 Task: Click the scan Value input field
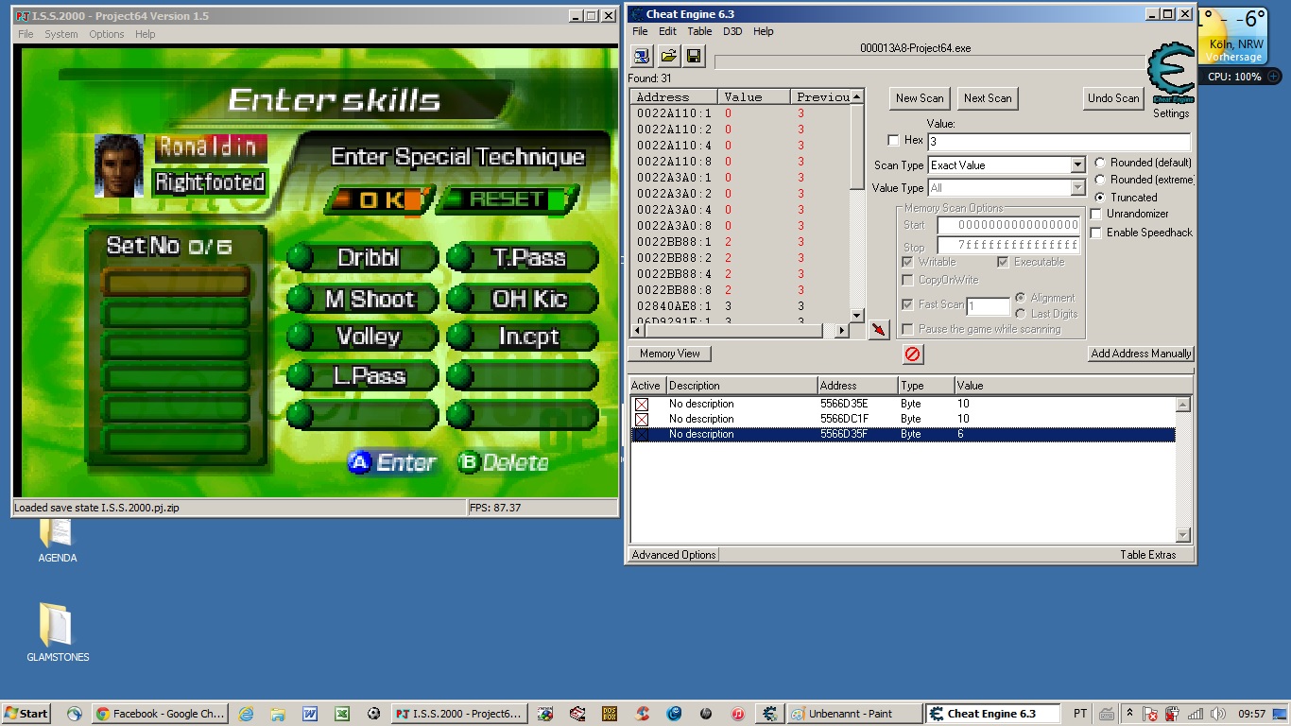[1059, 142]
